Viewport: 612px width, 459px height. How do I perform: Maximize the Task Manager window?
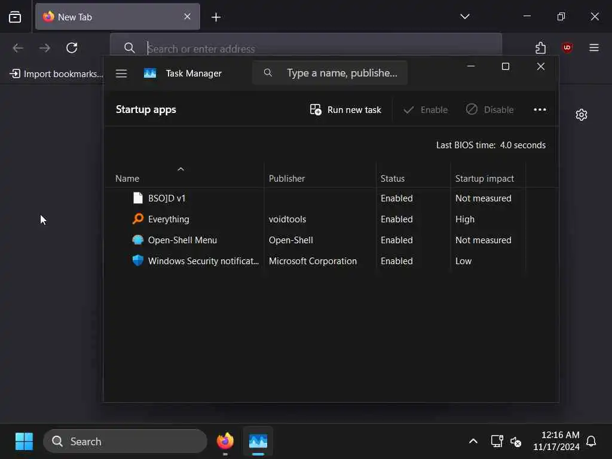pos(506,66)
